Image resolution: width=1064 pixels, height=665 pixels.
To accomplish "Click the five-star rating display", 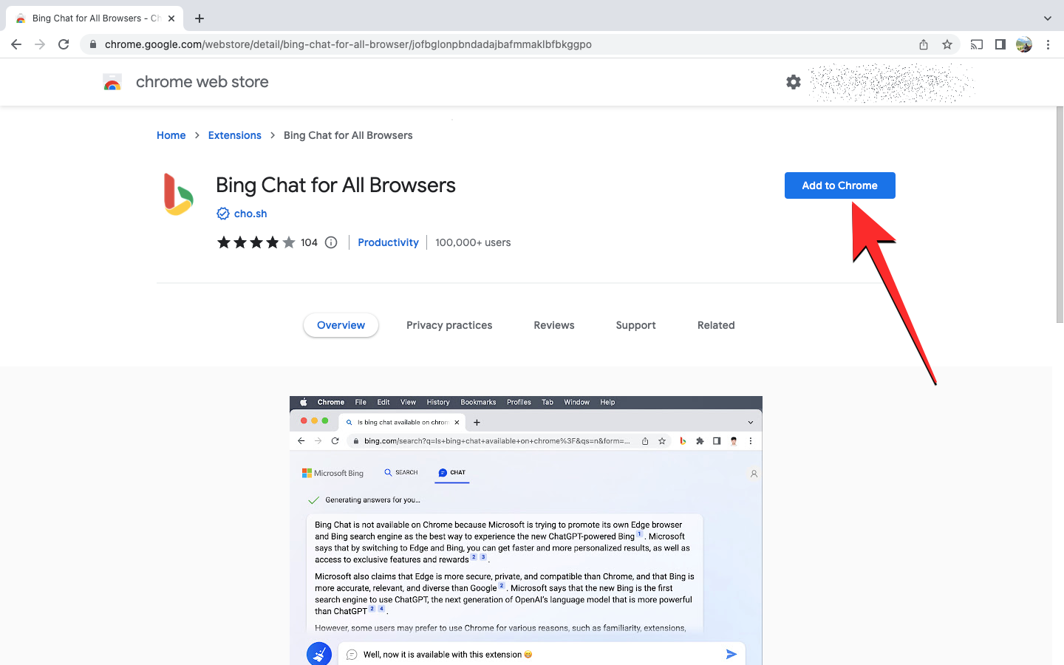I will click(x=256, y=242).
